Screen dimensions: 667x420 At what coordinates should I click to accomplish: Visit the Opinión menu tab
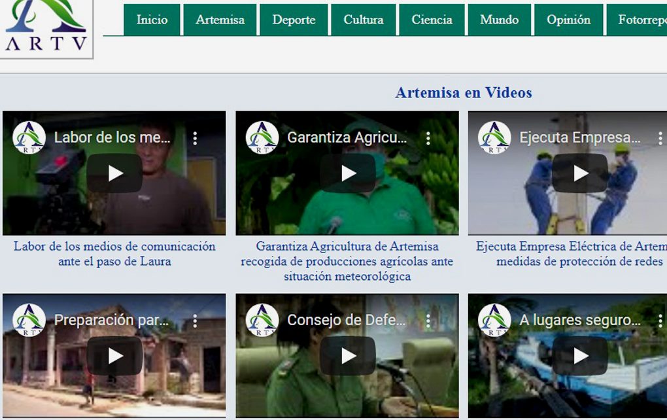[569, 20]
